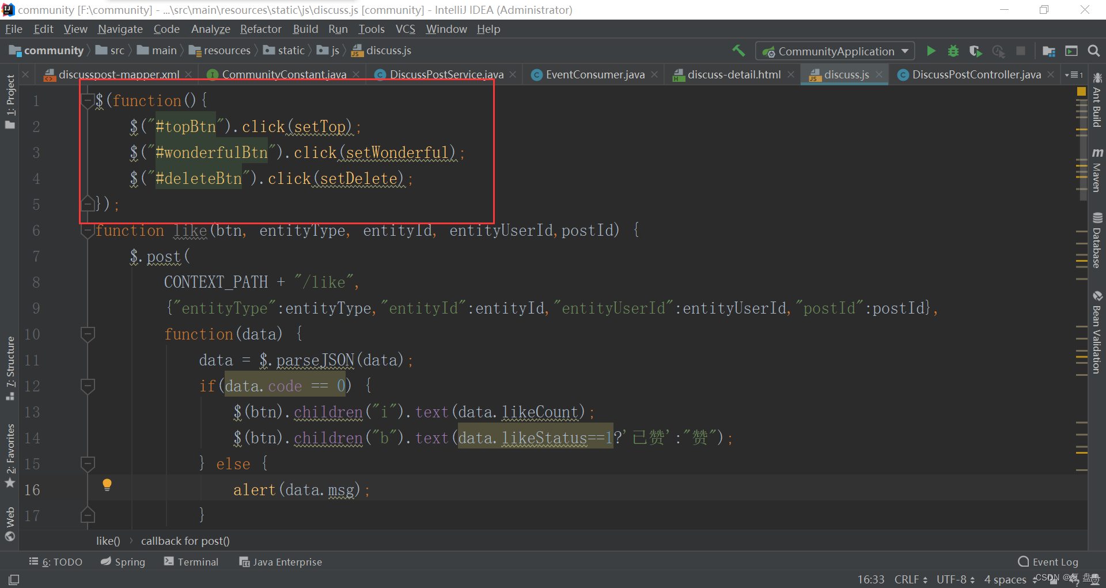The image size is (1106, 588).
Task: Click cursor position 16:33 in status bar
Action: [870, 579]
